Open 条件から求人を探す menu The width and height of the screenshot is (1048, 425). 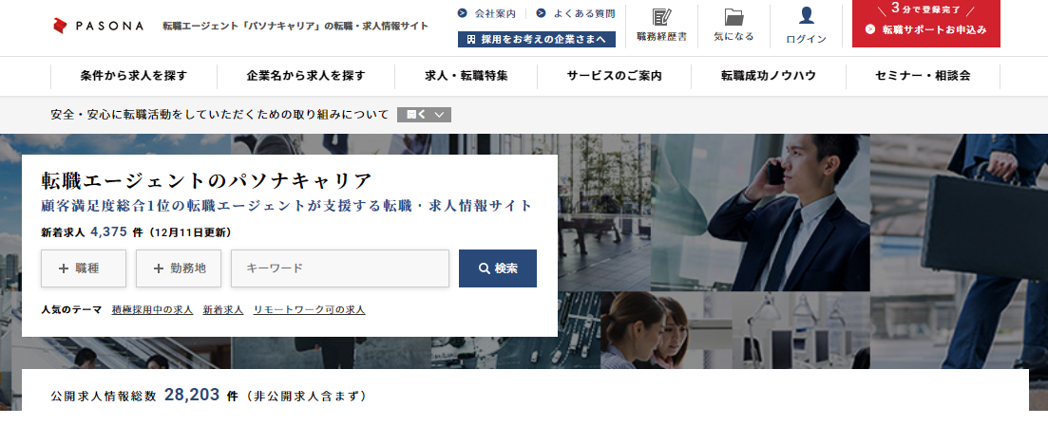pyautogui.click(x=134, y=76)
